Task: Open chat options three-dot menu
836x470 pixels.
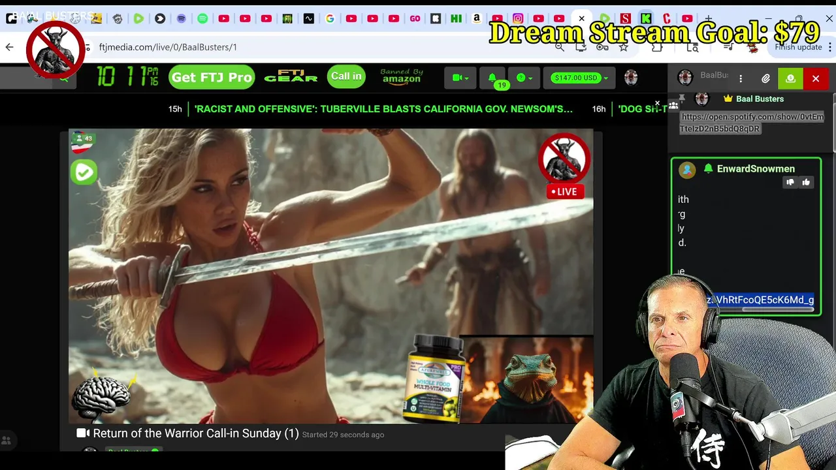Action: pos(741,78)
